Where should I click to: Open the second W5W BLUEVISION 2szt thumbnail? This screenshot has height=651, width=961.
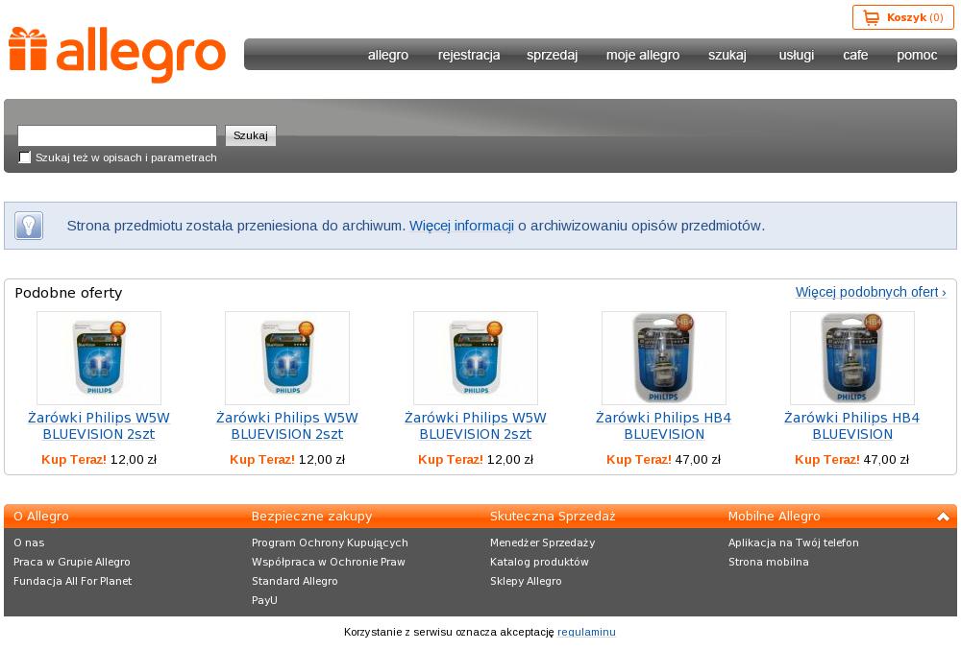click(x=286, y=357)
